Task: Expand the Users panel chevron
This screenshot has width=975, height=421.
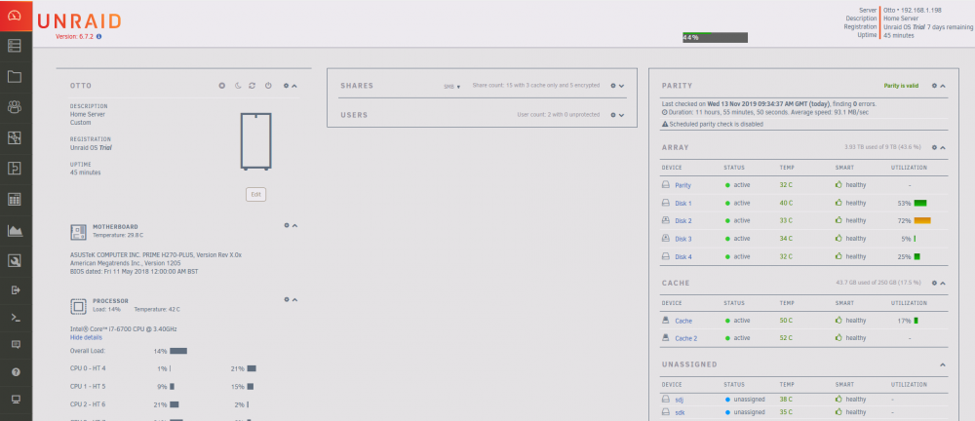Action: [x=621, y=115]
